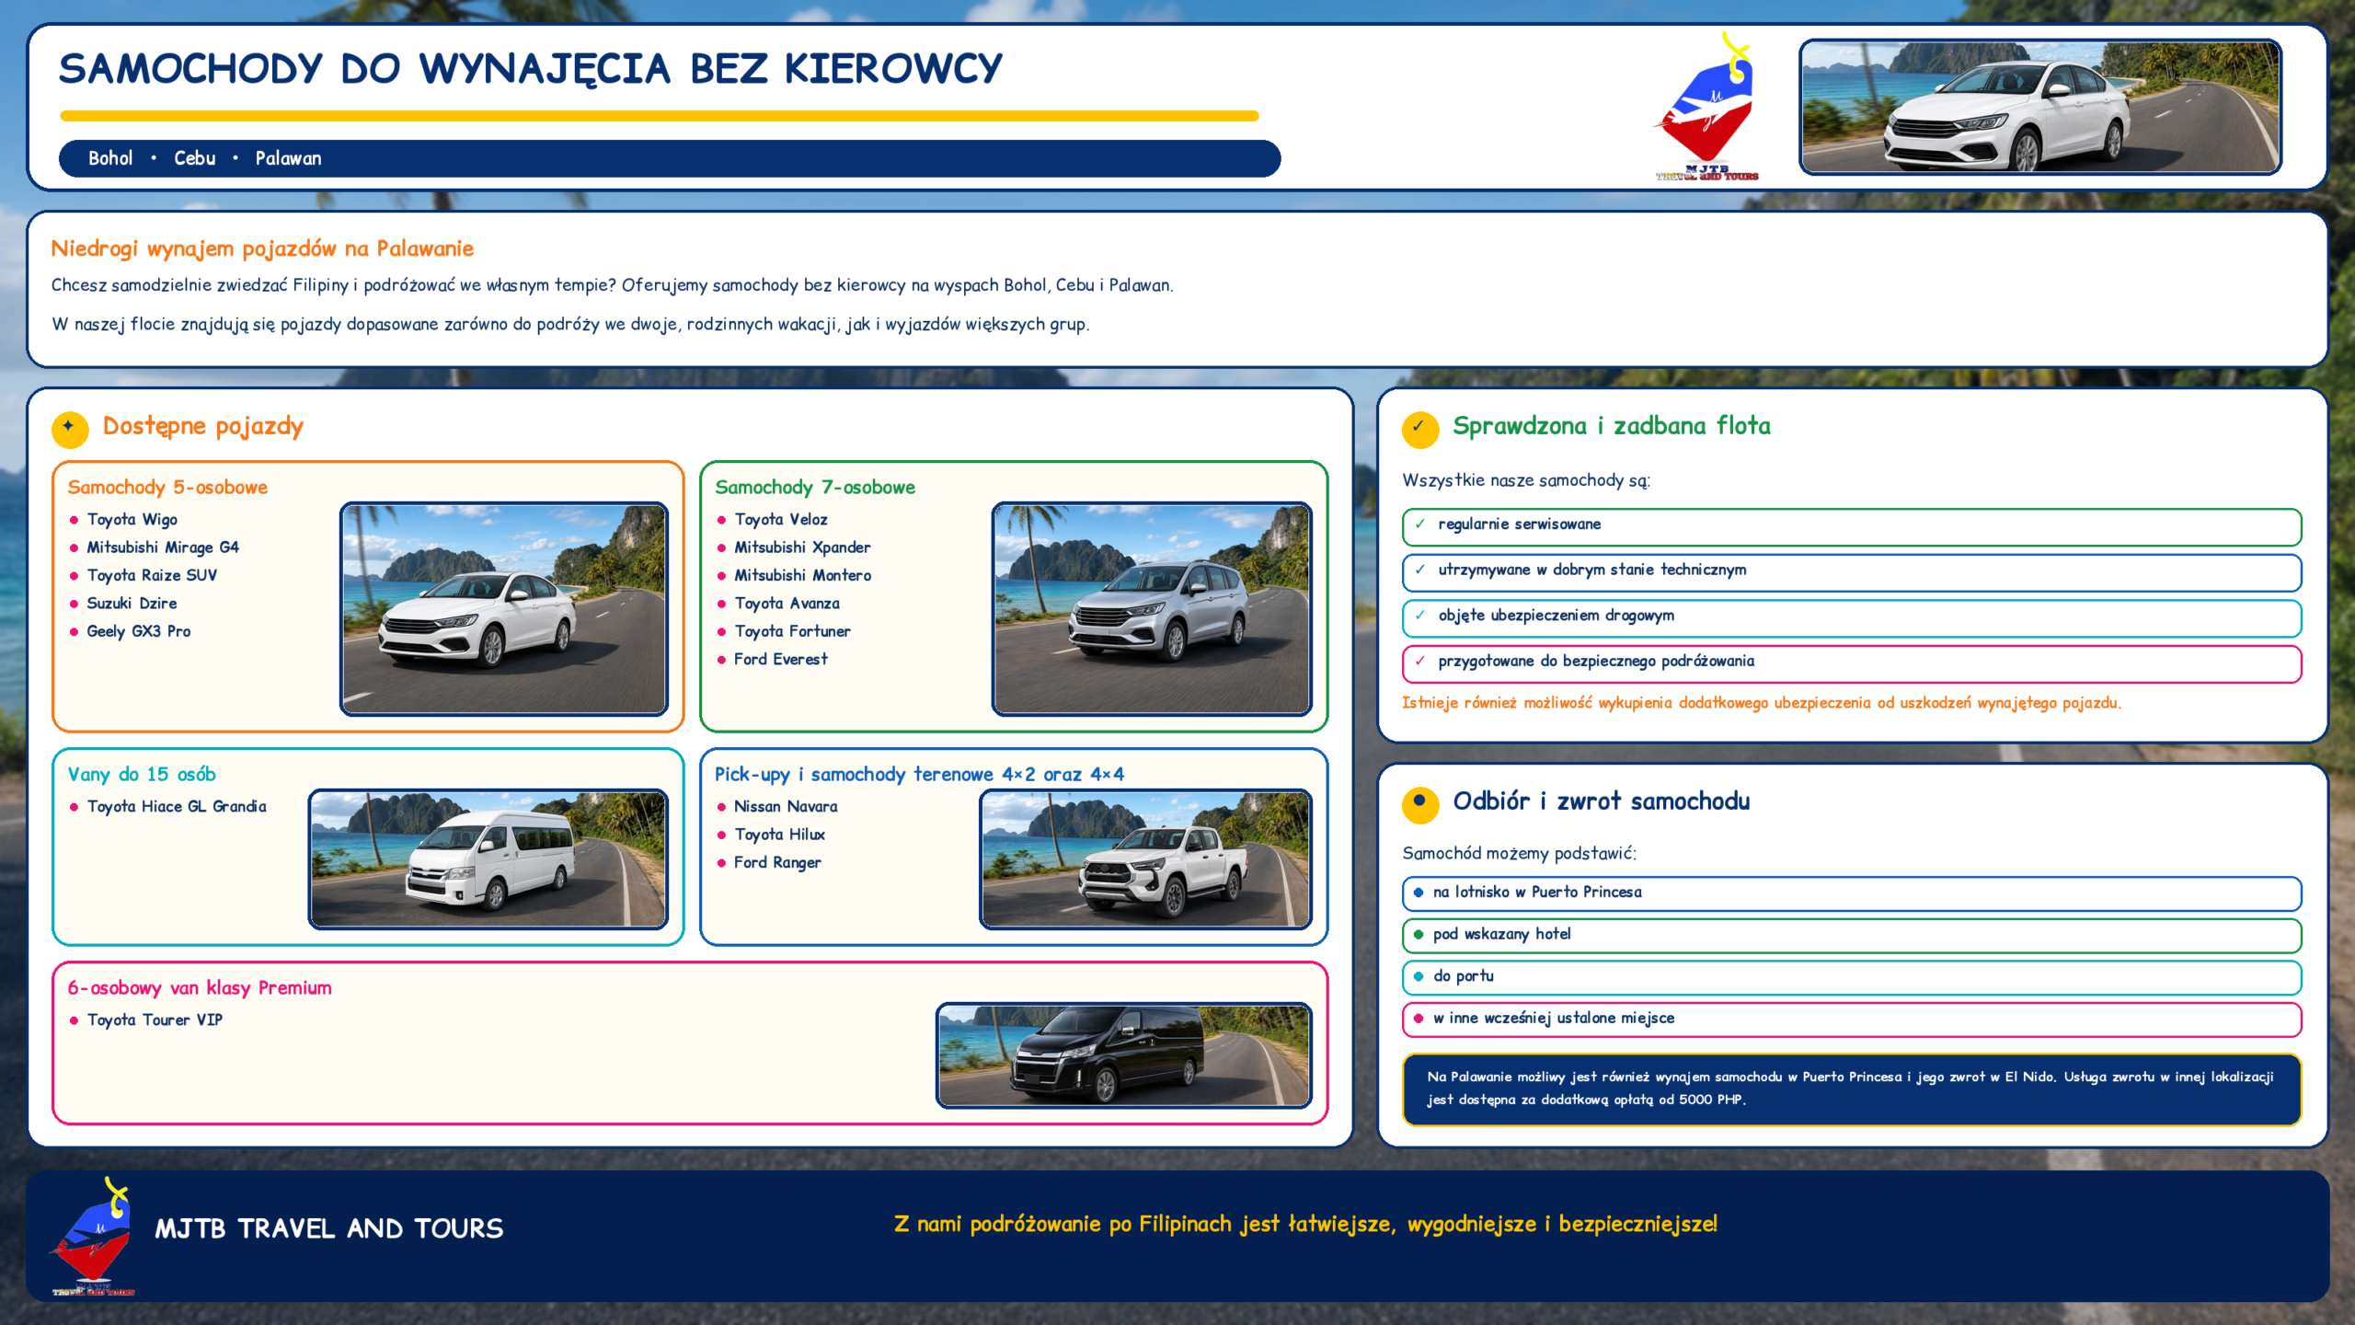Select Geely GX3 Pro in the list
Image resolution: width=2355 pixels, height=1325 pixels.
[x=139, y=631]
